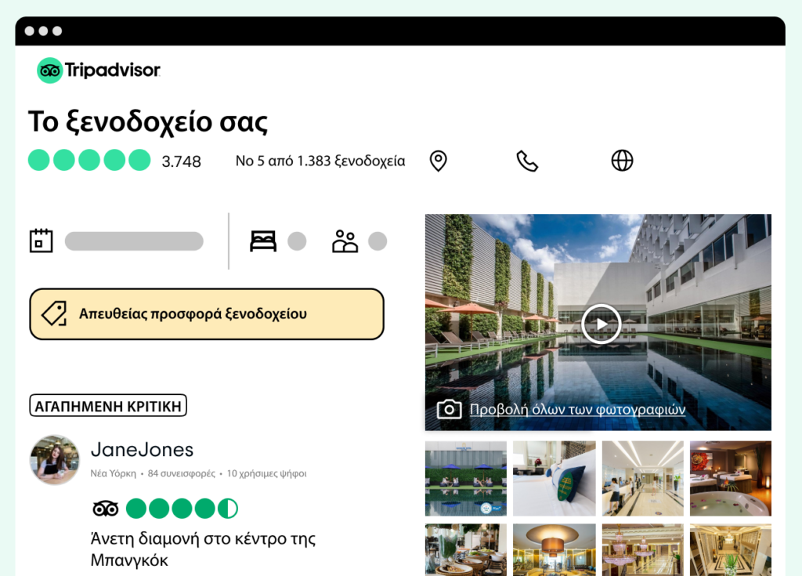802x576 pixels.
Task: Click the camera icon on main photo
Action: click(x=449, y=409)
